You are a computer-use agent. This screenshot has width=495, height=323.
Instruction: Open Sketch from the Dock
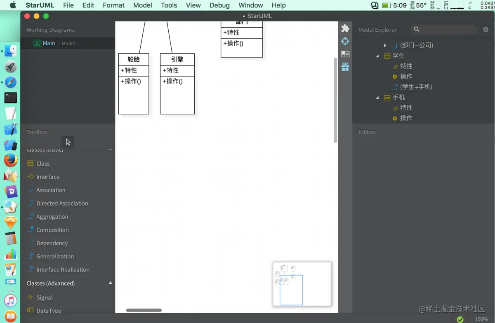(10, 222)
